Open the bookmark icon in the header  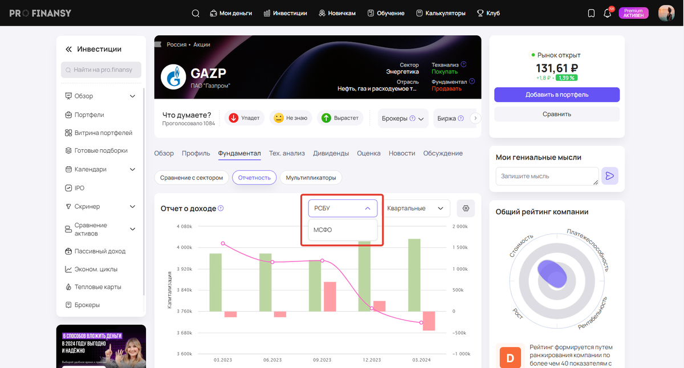591,13
